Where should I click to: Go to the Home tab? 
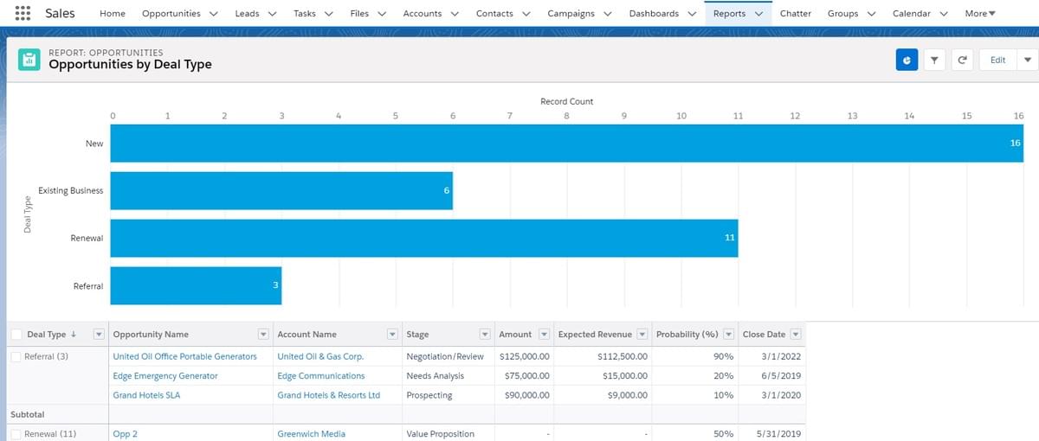pyautogui.click(x=113, y=14)
